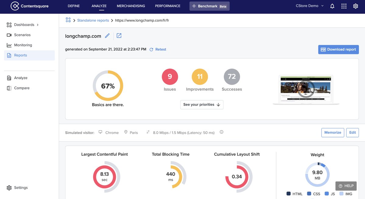
Task: Click the Dashboards sidebar icon
Action: pyautogui.click(x=9, y=25)
